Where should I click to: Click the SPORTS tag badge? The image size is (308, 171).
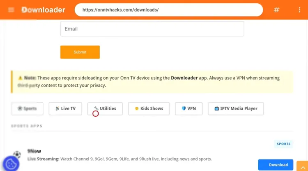(284, 144)
